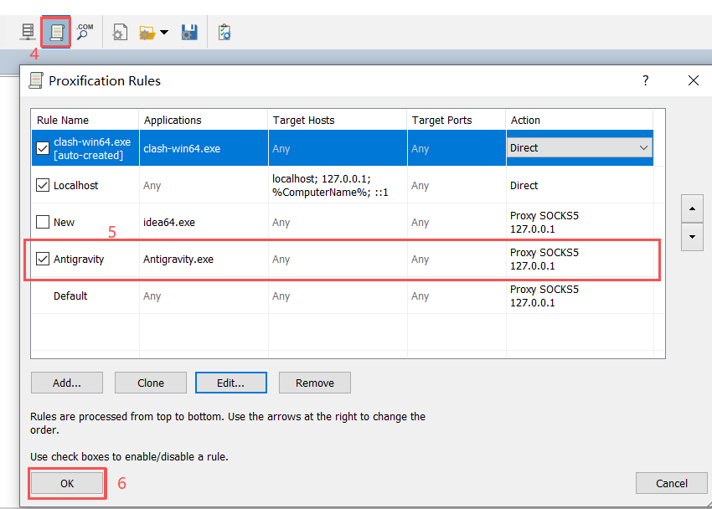Viewport: 712px width, 509px height.
Task: Uncheck the clash-win64.exe rule checkbox
Action: [43, 148]
